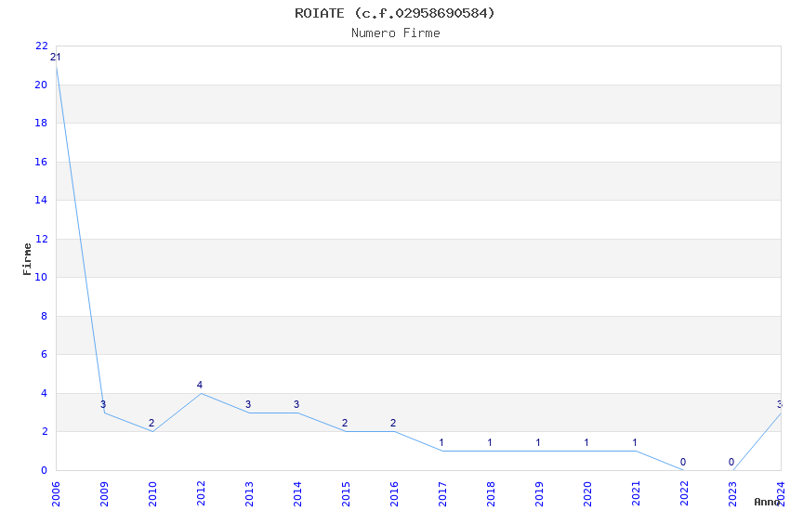Click the vertical axis title Firme

point(27,259)
